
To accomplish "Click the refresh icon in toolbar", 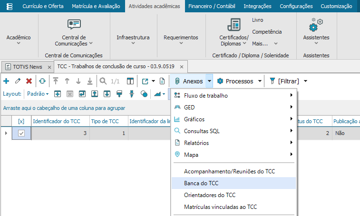I will tap(42, 81).
